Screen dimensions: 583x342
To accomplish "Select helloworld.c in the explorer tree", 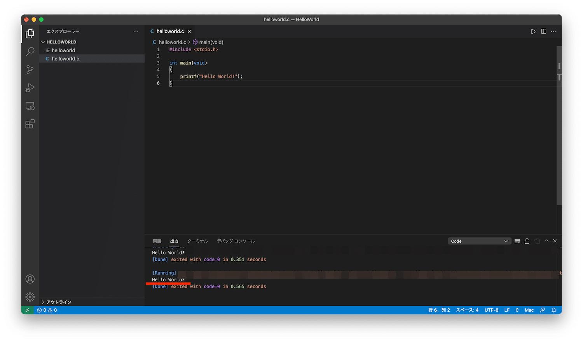I will [x=65, y=59].
